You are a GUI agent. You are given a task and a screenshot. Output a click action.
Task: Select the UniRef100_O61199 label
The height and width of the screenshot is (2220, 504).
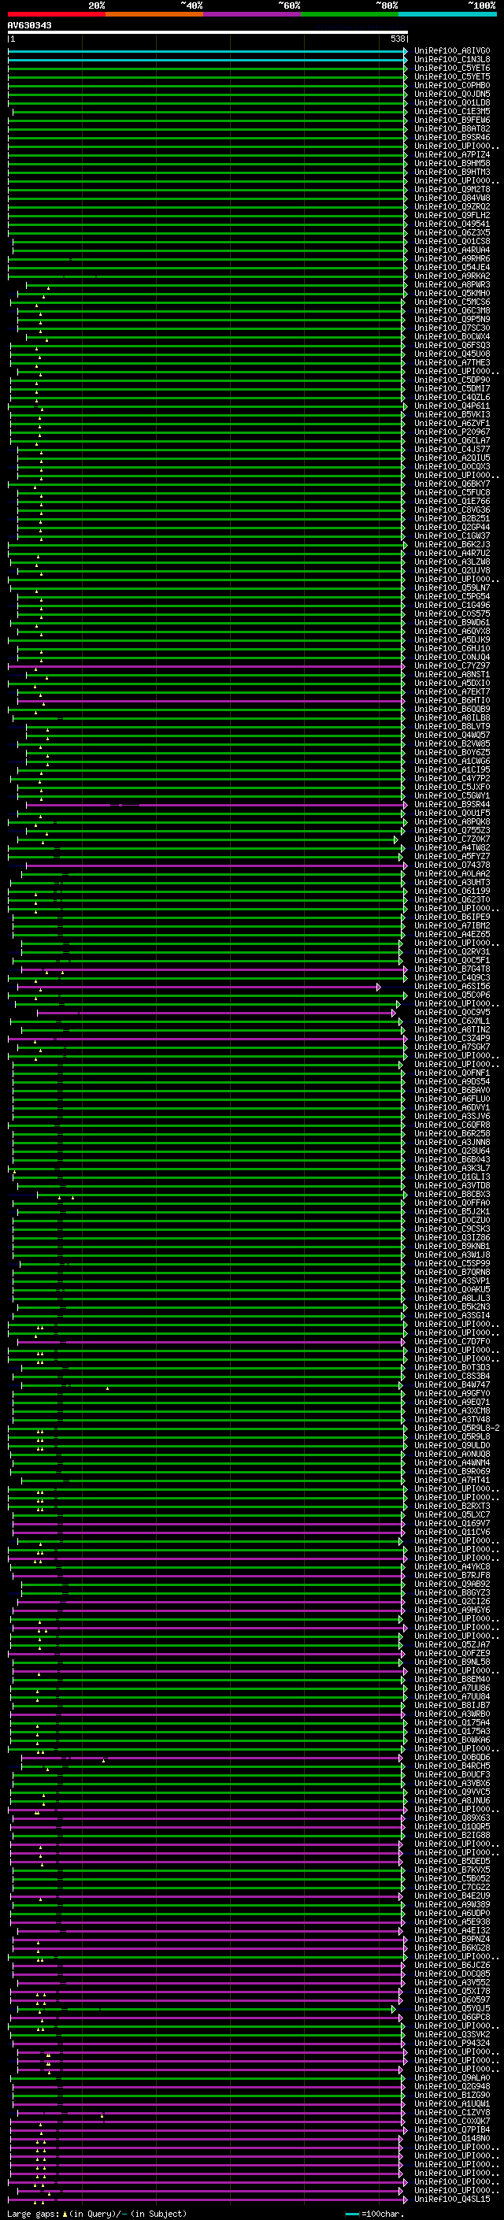click(452, 891)
